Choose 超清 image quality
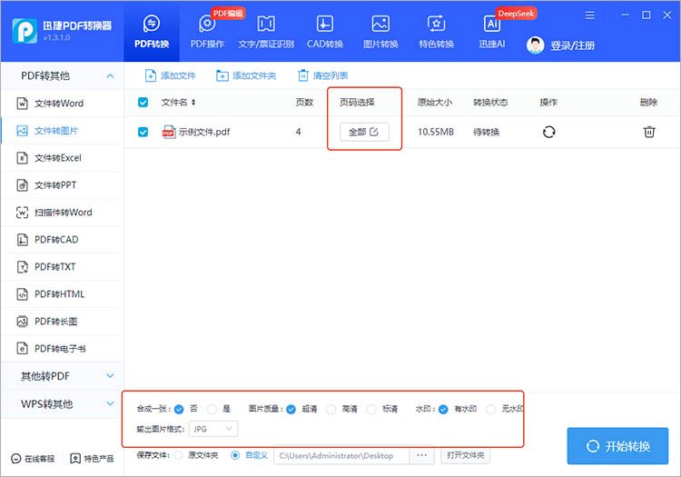Image resolution: width=681 pixels, height=477 pixels. tap(291, 409)
